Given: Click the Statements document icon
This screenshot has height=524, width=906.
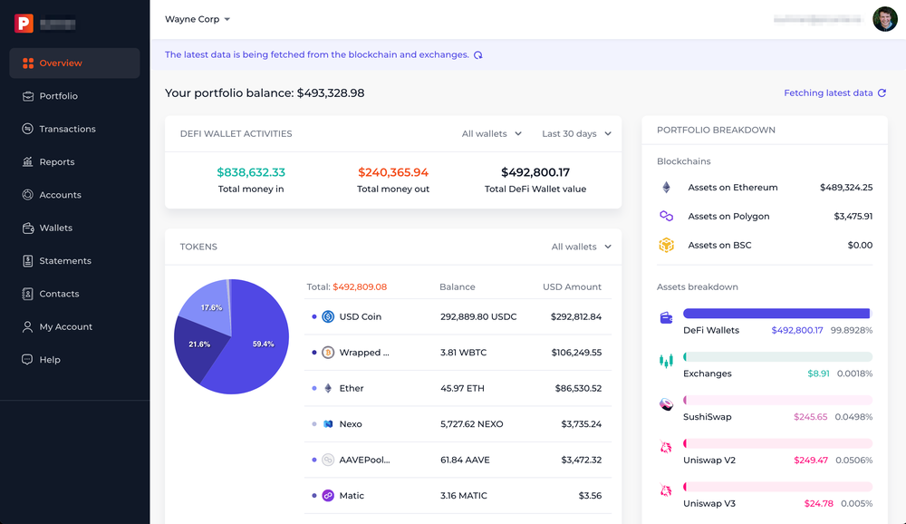Looking at the screenshot, I should [28, 261].
